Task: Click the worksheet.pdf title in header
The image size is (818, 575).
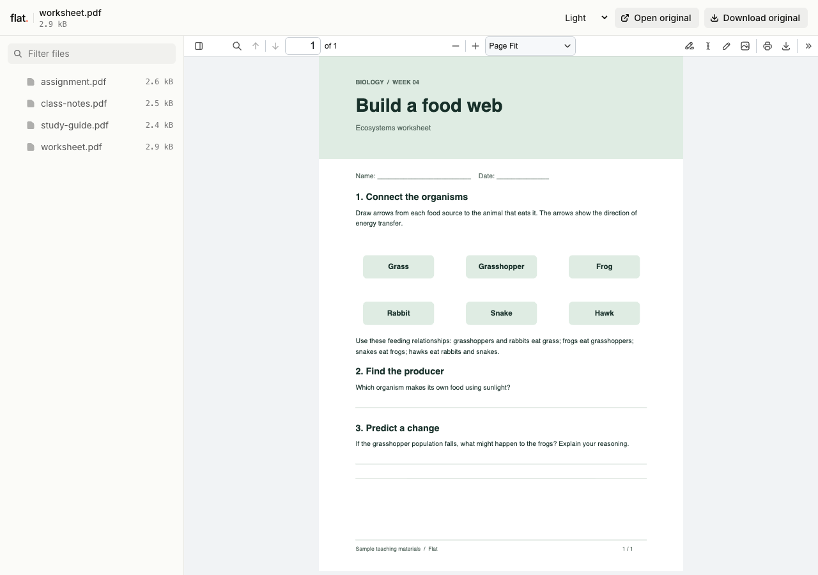Action: pos(70,13)
